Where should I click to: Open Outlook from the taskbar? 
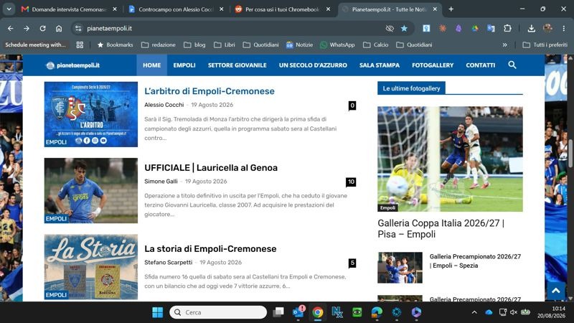(298, 312)
